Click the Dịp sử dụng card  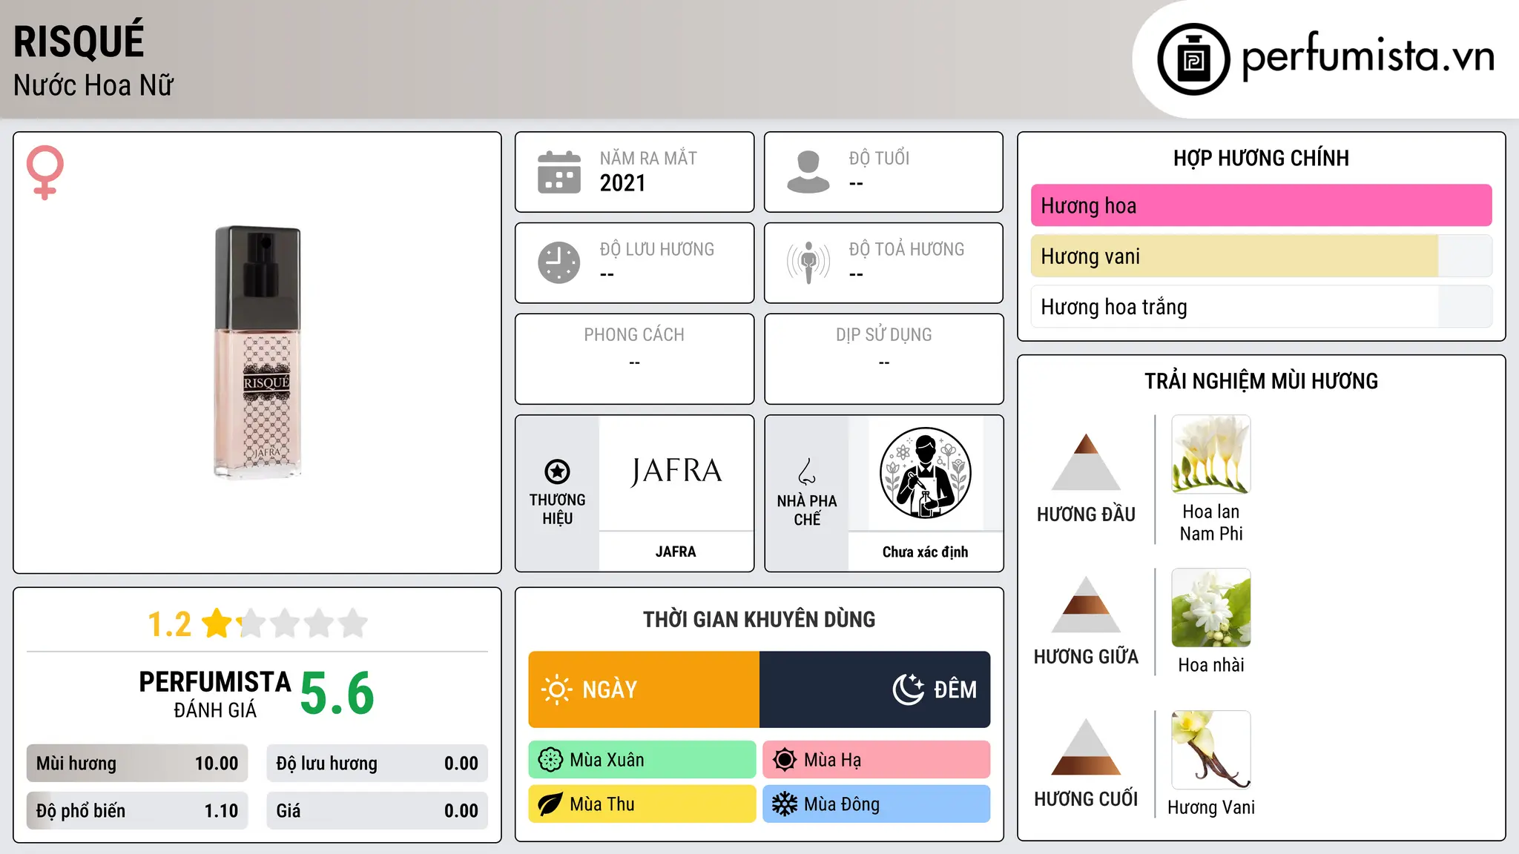[x=884, y=359]
